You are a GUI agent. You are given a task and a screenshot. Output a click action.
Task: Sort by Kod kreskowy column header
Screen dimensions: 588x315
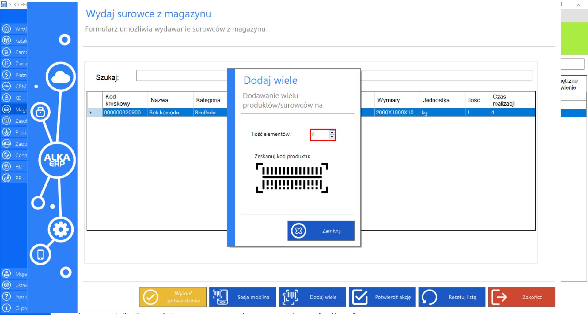coord(125,100)
